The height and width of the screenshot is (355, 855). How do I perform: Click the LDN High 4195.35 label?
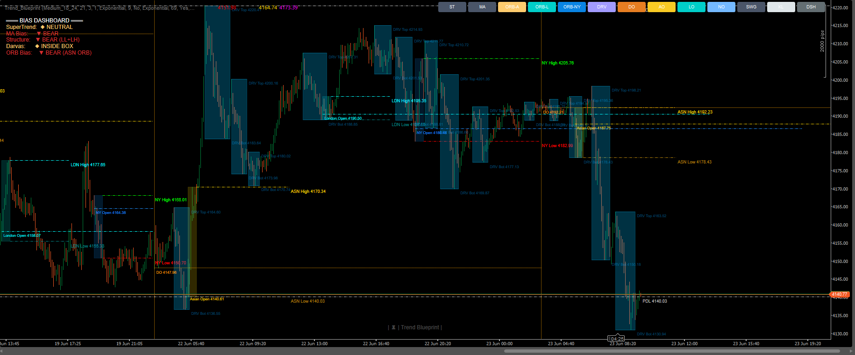click(409, 101)
